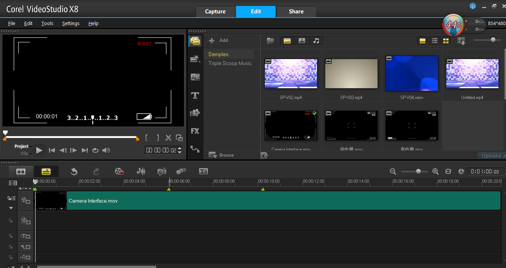Fit project in timeline window

point(448,171)
